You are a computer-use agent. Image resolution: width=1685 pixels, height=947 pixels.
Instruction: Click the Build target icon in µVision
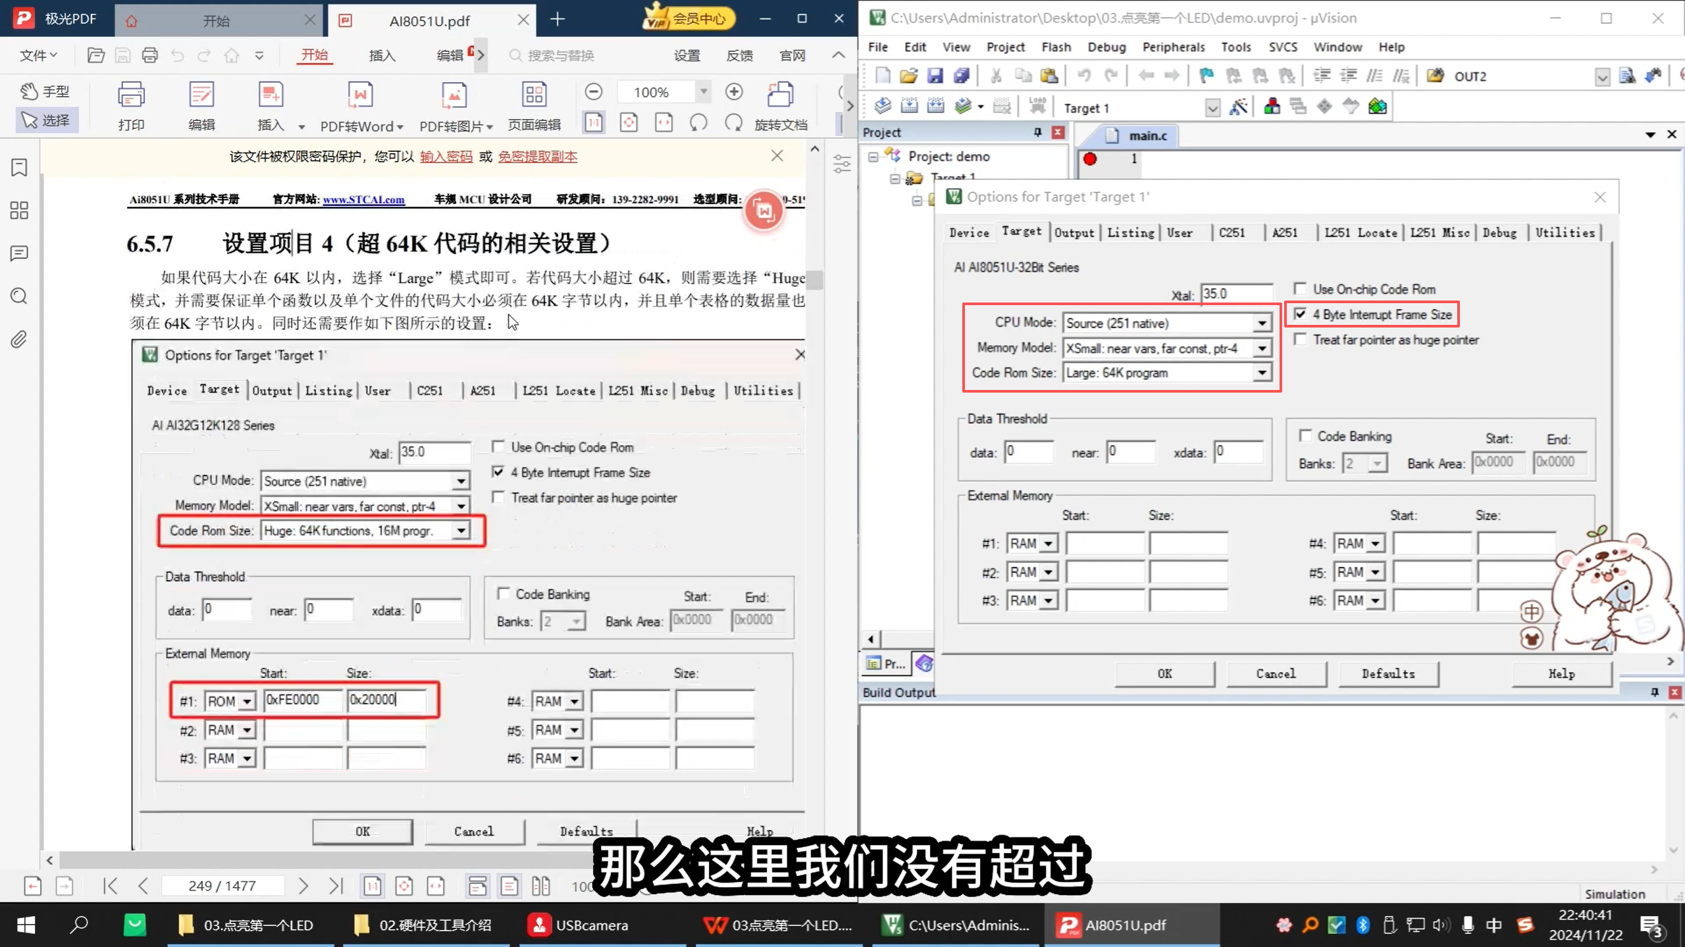[909, 106]
